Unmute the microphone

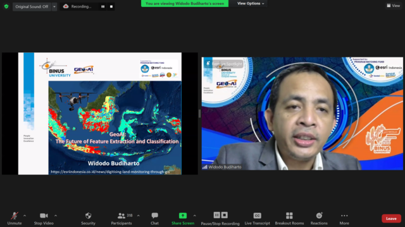pyautogui.click(x=15, y=219)
